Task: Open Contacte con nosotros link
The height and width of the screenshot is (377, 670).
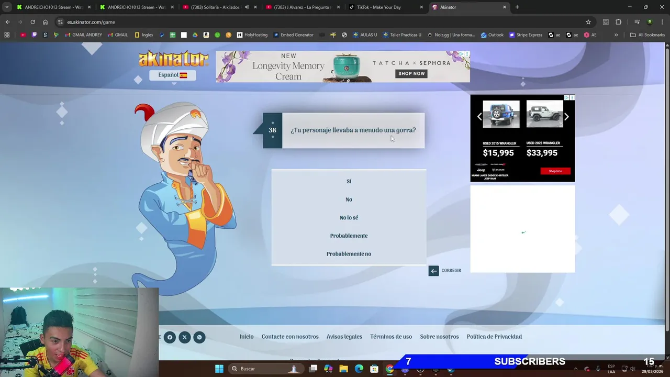Action: 290,337
